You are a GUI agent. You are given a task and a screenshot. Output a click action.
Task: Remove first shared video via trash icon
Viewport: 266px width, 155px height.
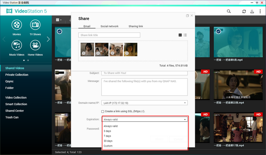click(83, 53)
